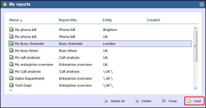
Task: Sort the list by Name column
Action: coord(14,20)
